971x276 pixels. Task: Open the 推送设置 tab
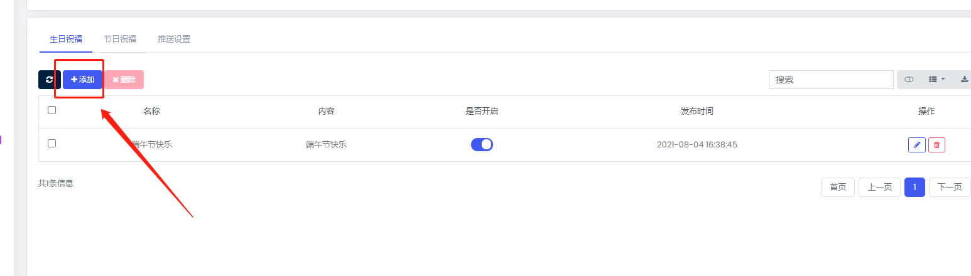(x=174, y=39)
